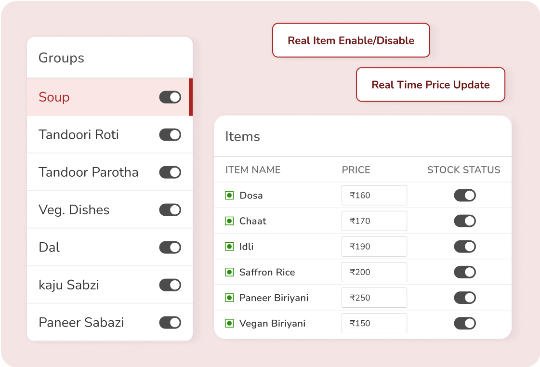Switch off the Dal group toggle
Image resolution: width=540 pixels, height=367 pixels.
pos(170,248)
